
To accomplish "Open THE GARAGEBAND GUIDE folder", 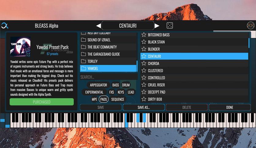I will tap(108, 54).
